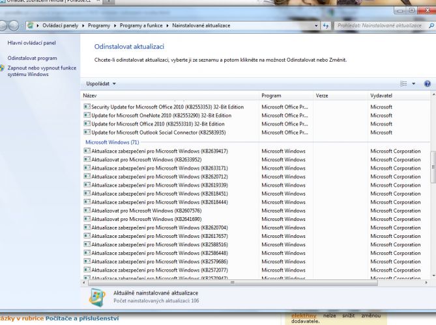This screenshot has width=436, height=325.
Task: Click the vertical scrollbar down arrow
Action: [433, 276]
